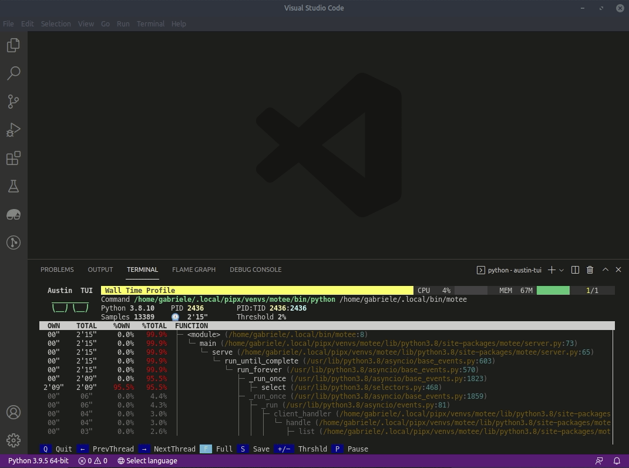Open the Run and Debug view

[14, 130]
